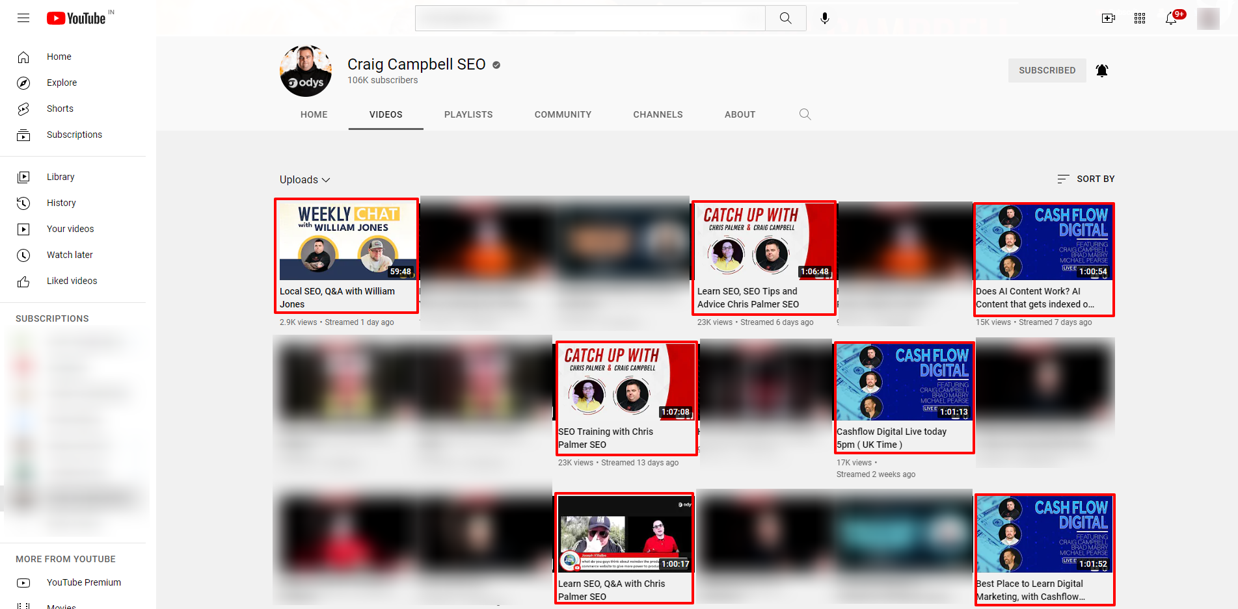Open the account avatar menu
This screenshot has width=1238, height=609.
coord(1209,18)
